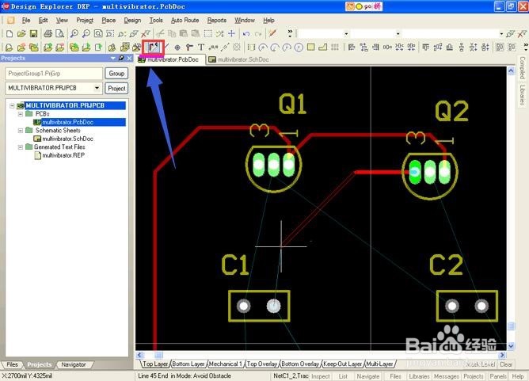The image size is (529, 381).
Task: Open the MULTIVIBRATOR.PRJPCB project dropdown
Action: pos(97,88)
